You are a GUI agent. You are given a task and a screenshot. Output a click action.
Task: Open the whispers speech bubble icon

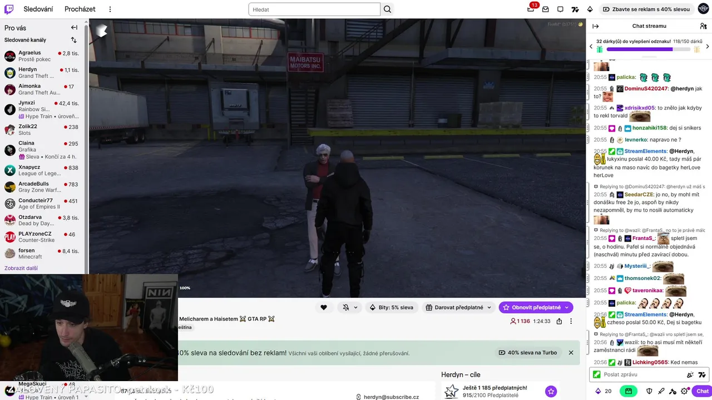point(560,9)
